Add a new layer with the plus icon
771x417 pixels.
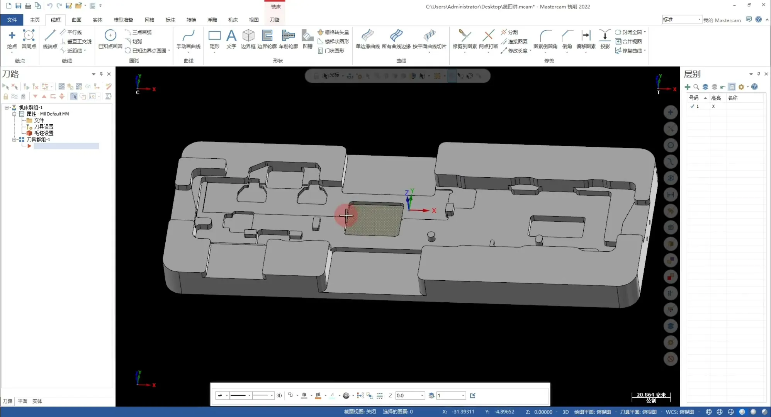click(688, 87)
